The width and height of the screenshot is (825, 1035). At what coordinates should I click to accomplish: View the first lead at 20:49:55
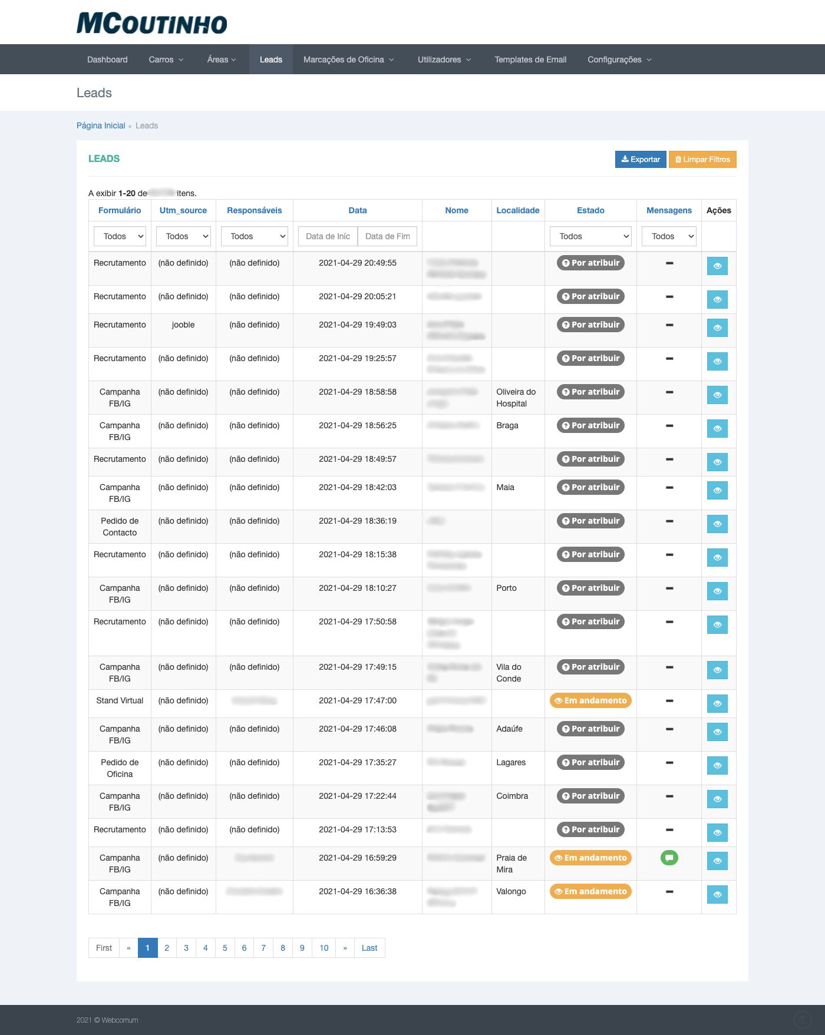pos(717,266)
